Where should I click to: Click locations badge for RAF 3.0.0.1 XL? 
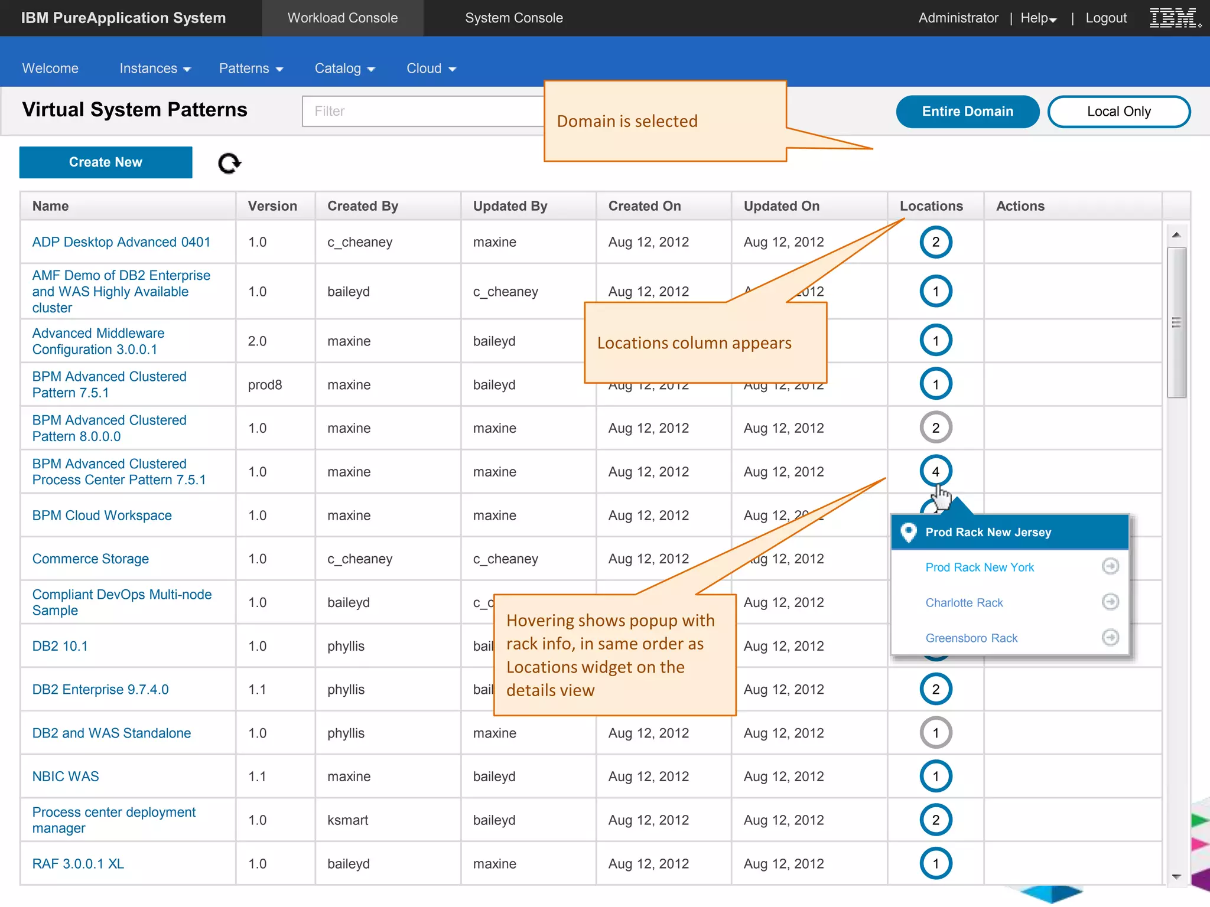pyautogui.click(x=936, y=863)
